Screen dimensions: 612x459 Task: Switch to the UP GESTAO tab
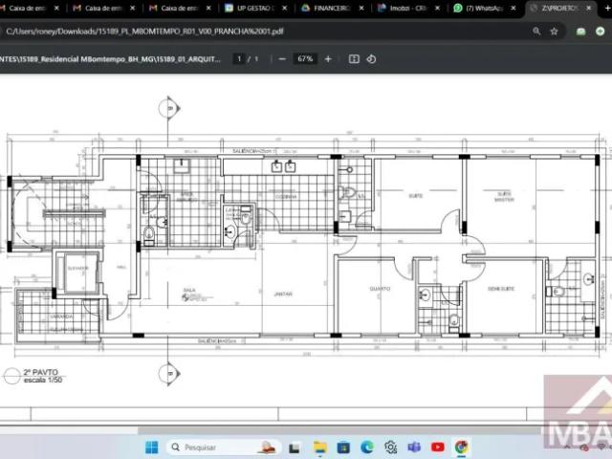pos(255,8)
